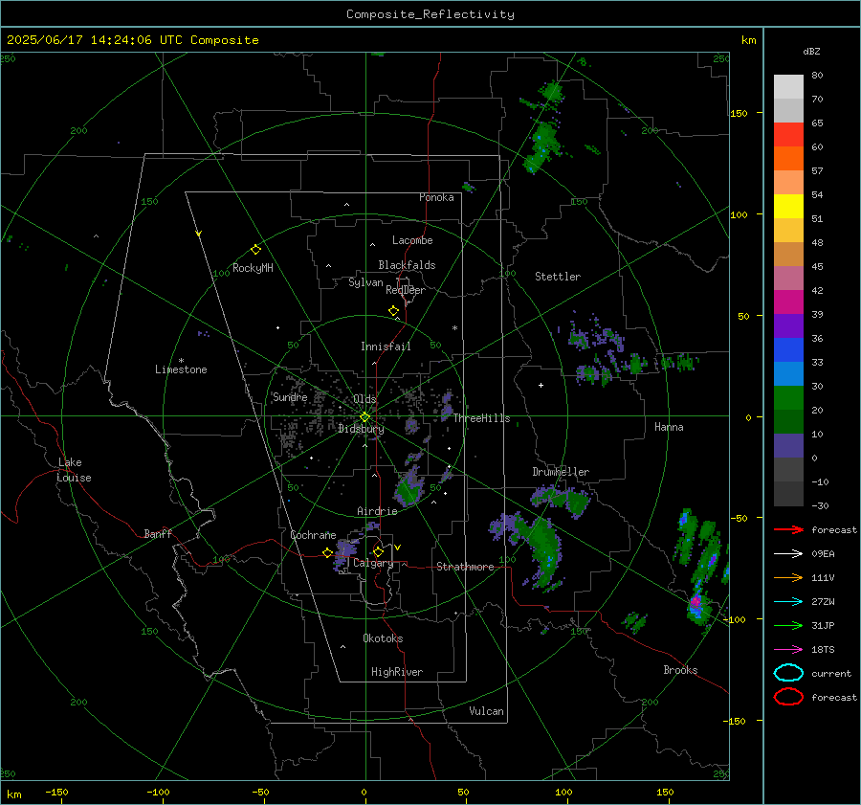
Task: Click the Limestone label
Action: click(181, 369)
